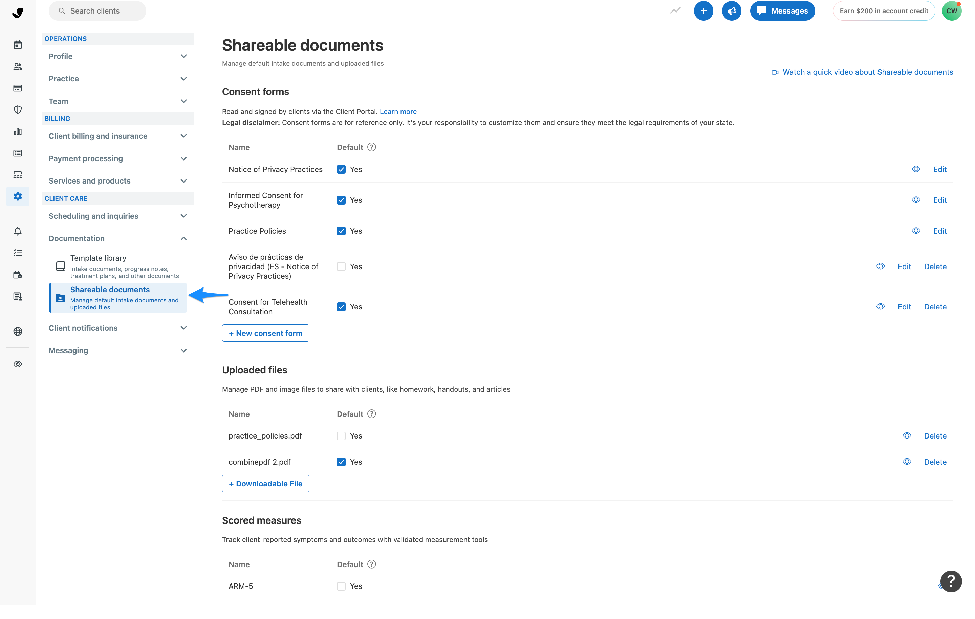Click the trend line activity icon in header

pyautogui.click(x=675, y=11)
